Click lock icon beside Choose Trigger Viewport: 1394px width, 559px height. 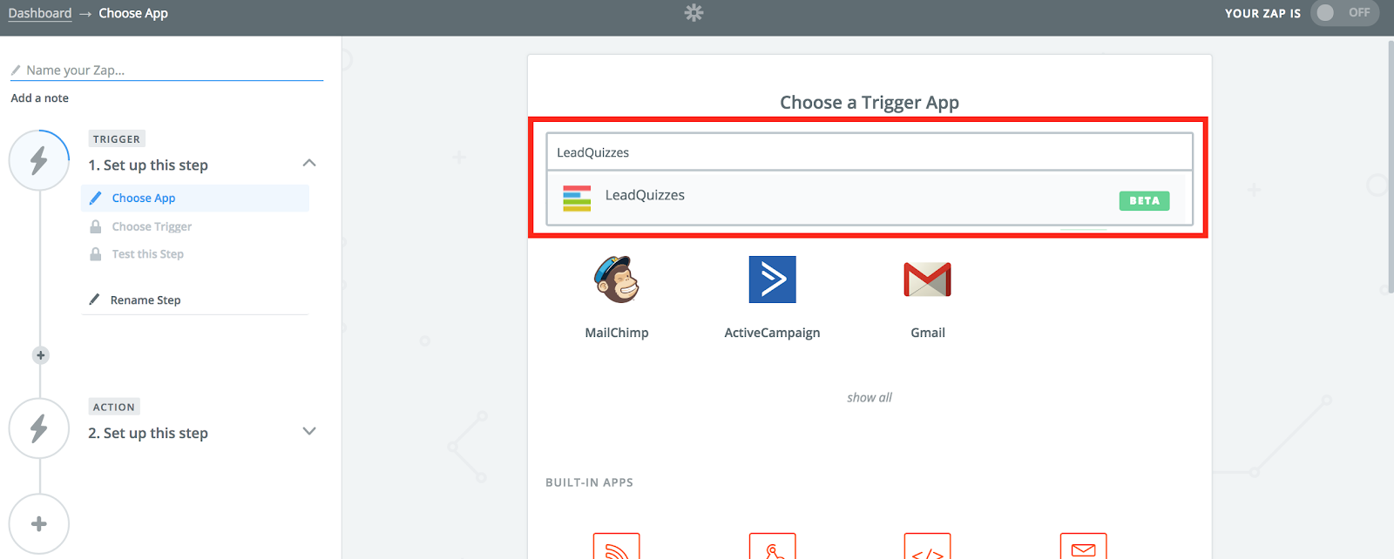[x=96, y=226]
